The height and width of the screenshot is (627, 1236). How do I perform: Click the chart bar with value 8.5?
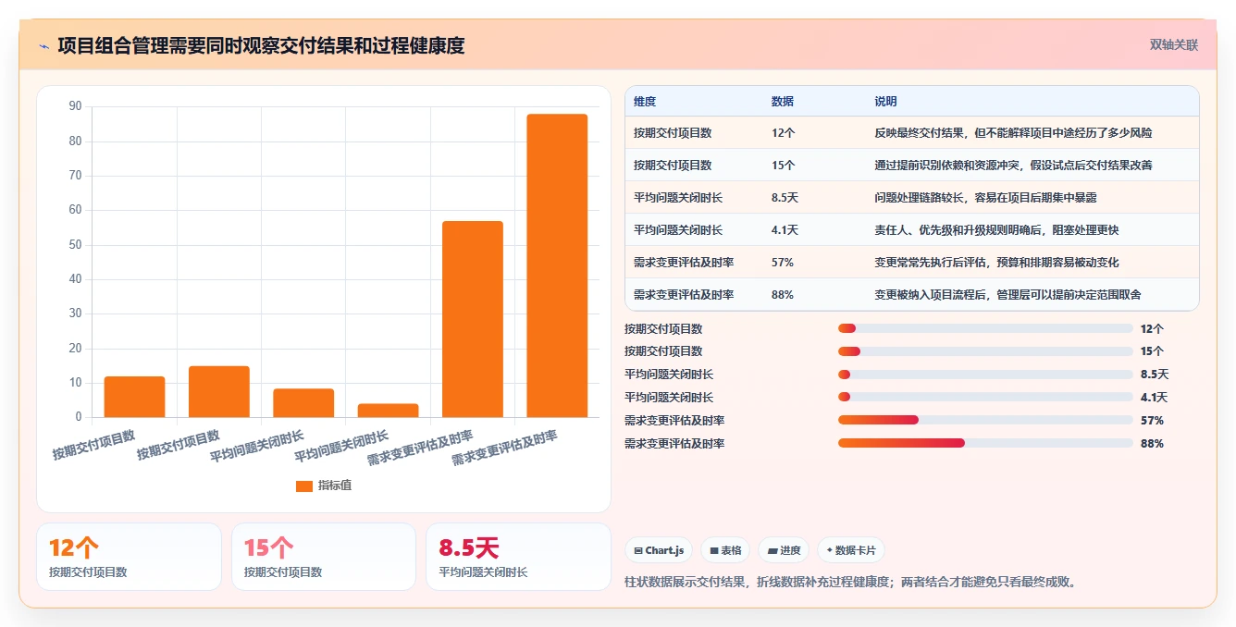click(x=303, y=402)
